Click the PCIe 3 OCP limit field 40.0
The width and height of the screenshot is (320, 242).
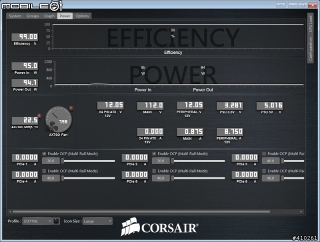[x=271, y=161]
